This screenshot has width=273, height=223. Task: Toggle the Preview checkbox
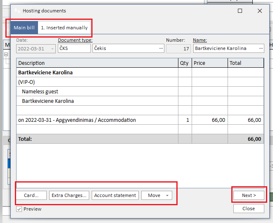click(x=19, y=209)
